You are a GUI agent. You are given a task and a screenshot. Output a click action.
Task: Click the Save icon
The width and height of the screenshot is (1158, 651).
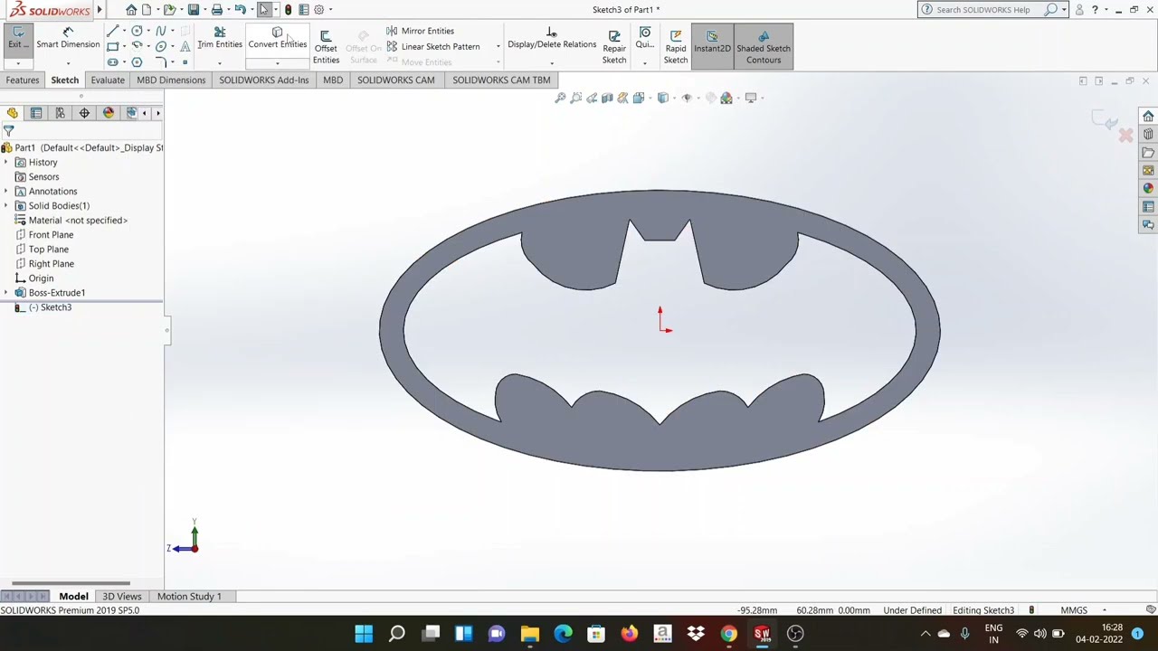pos(193,10)
